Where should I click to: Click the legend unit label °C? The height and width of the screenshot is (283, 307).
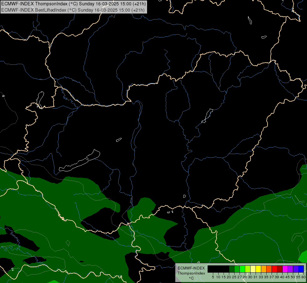pyautogui.click(x=192, y=278)
